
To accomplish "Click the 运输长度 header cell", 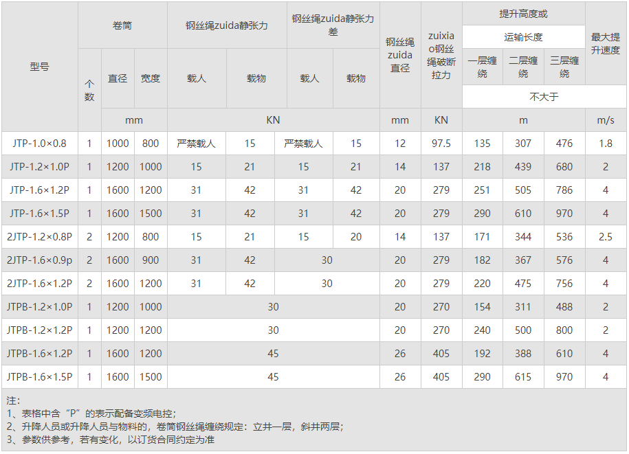I will 523,37.
